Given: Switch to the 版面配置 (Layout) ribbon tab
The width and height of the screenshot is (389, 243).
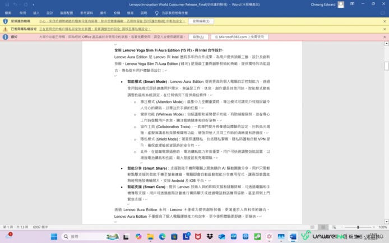Looking at the screenshot, I should pos(67,13).
